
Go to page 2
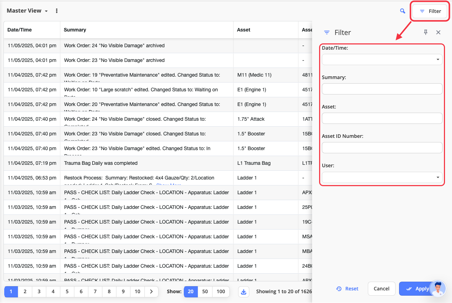point(25,291)
